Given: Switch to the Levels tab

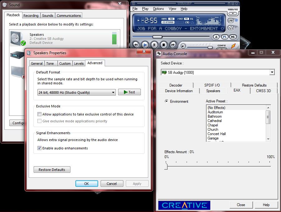Looking at the screenshot, I should pos(79,64).
